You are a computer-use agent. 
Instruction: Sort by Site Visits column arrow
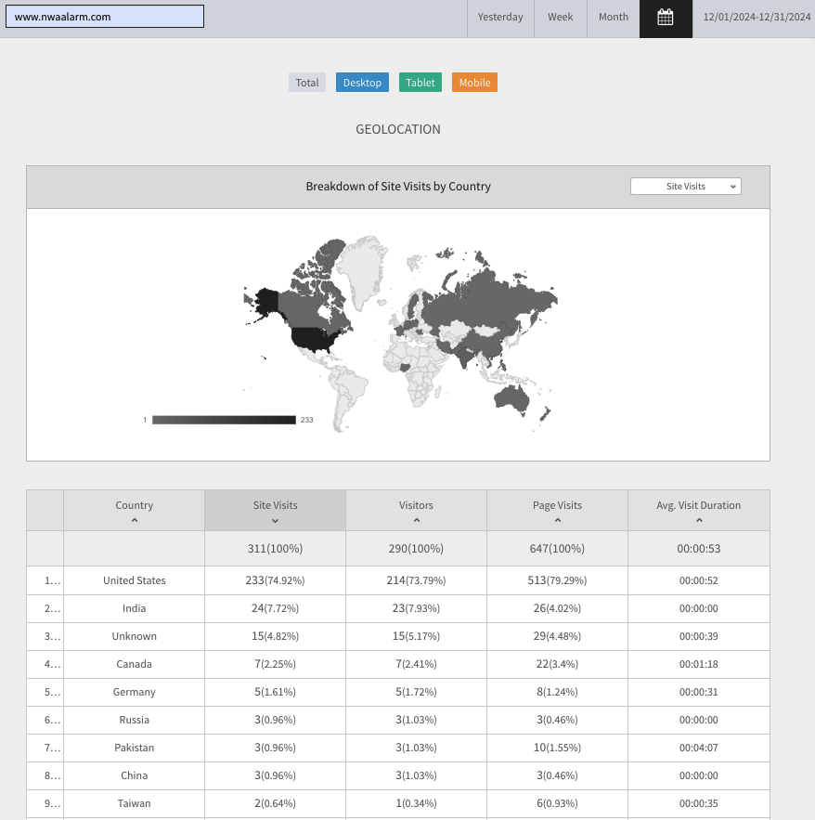pyautogui.click(x=275, y=521)
